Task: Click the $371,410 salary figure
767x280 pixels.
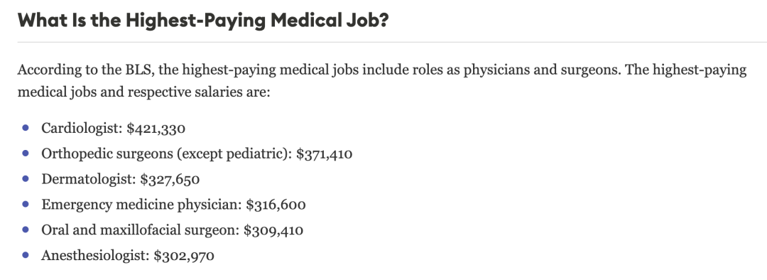Action: click(x=325, y=154)
